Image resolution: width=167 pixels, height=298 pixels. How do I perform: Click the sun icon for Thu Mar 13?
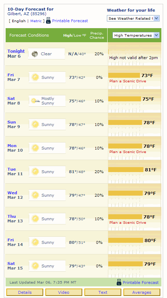(36, 219)
